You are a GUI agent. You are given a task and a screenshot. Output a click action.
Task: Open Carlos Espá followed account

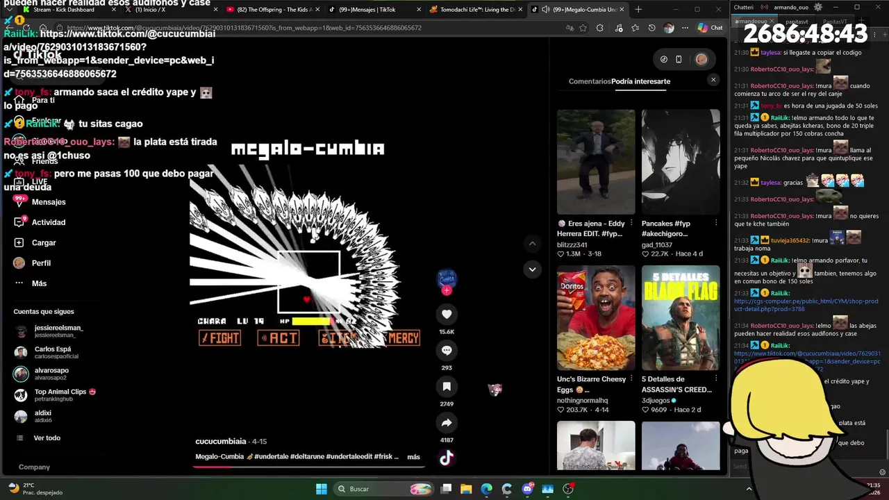pos(53,352)
